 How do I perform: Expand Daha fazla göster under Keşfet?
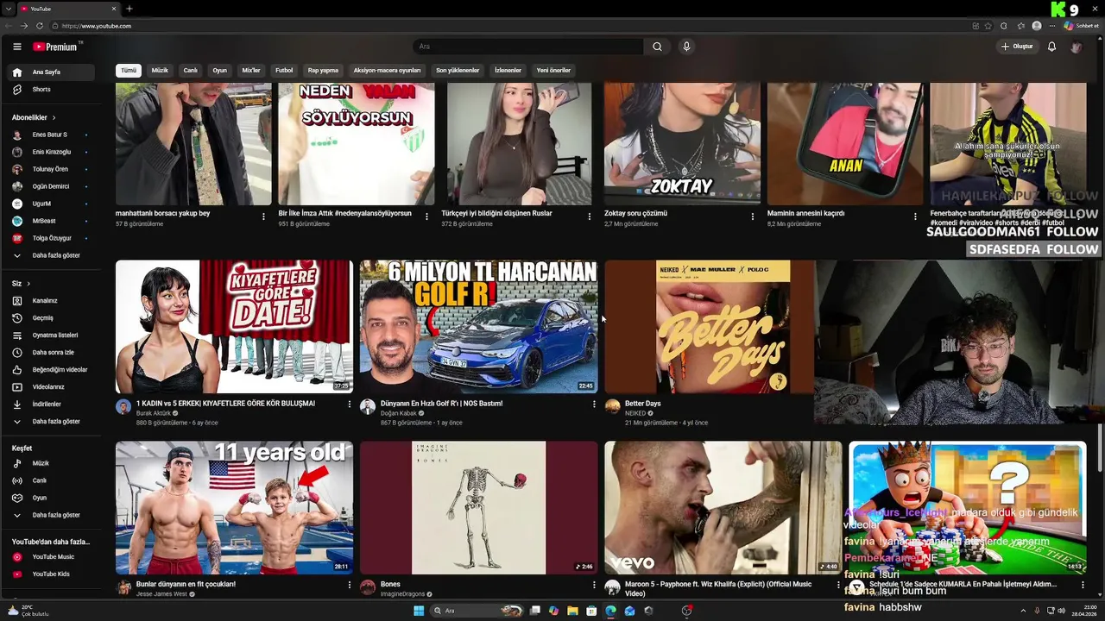52,515
